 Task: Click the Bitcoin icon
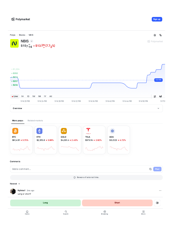[x=15, y=131]
